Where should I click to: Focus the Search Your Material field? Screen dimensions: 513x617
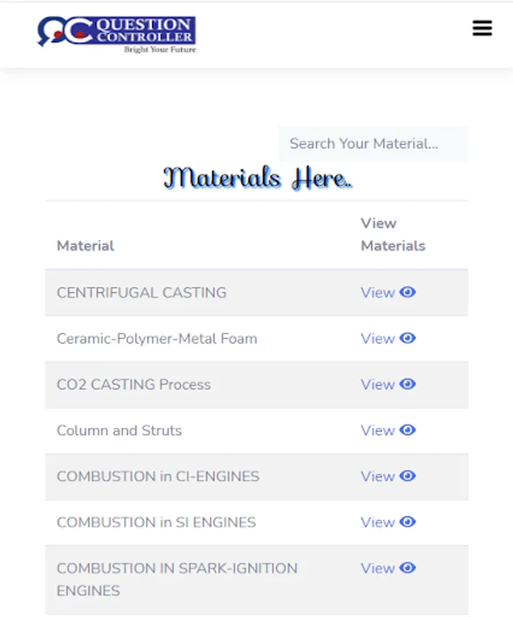point(373,144)
